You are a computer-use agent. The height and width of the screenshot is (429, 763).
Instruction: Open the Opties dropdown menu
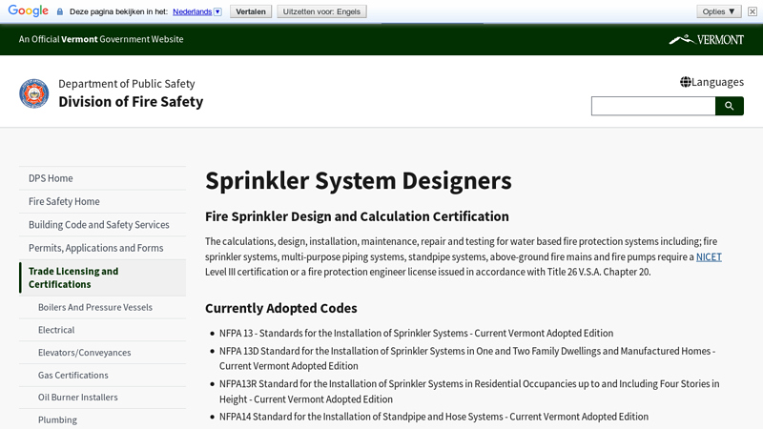point(719,11)
